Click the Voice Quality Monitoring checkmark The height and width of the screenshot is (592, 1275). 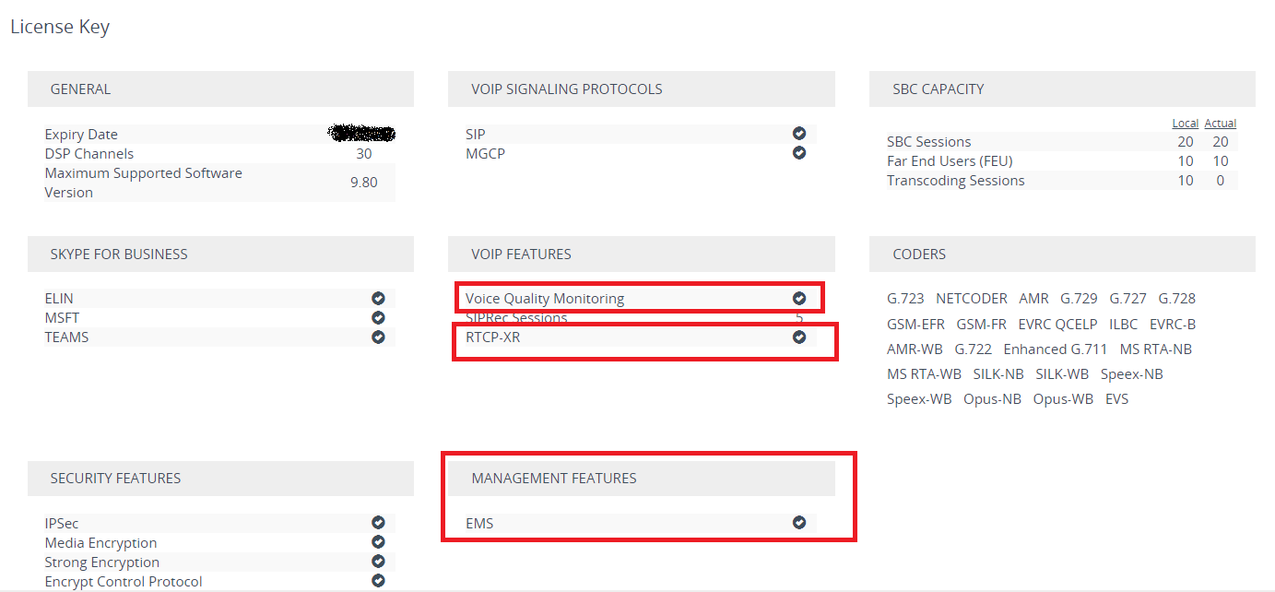(x=799, y=298)
